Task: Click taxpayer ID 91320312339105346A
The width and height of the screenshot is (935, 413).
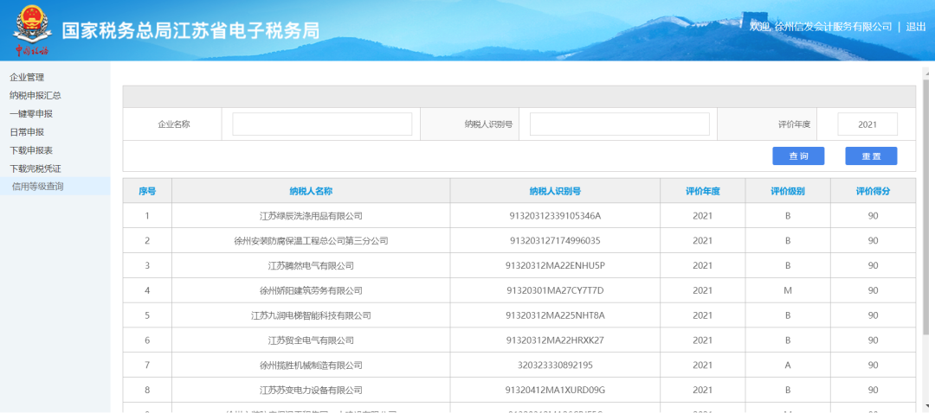Action: pos(555,215)
